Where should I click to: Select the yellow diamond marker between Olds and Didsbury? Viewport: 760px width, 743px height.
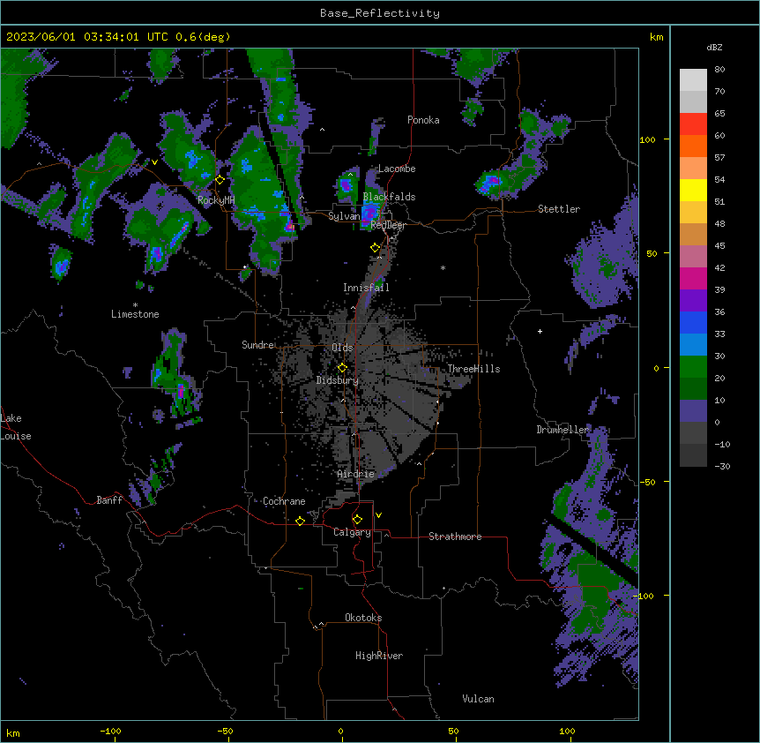coord(342,367)
